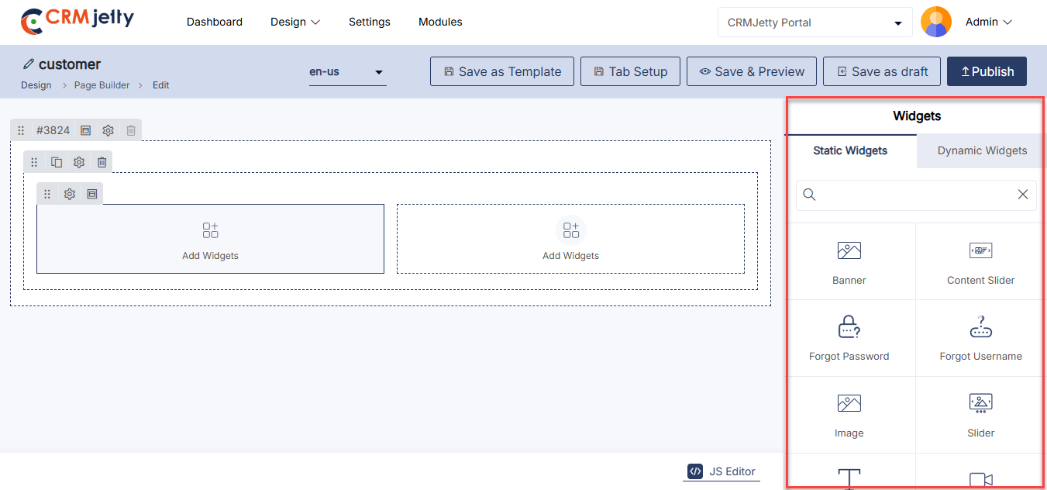Click the Add Widgets icon in right column
Image resolution: width=1047 pixels, height=490 pixels.
tap(570, 230)
